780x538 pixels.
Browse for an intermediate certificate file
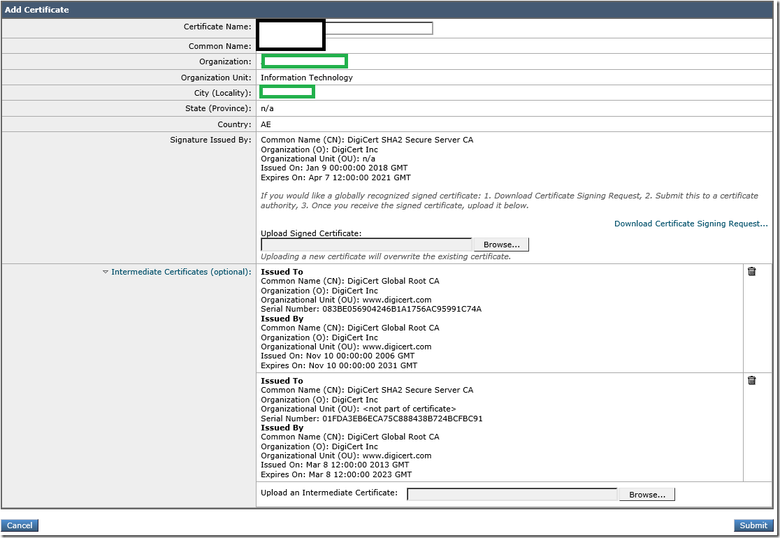[x=647, y=494]
